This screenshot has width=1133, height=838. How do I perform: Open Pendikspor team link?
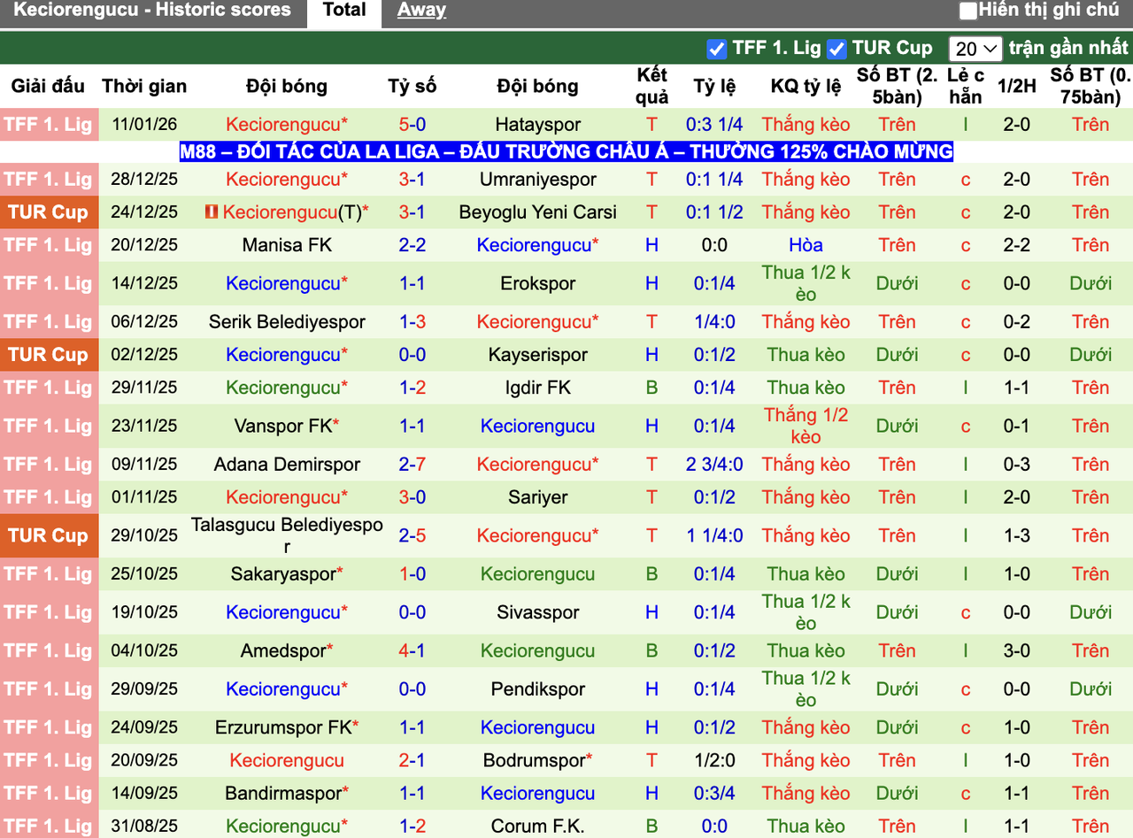[x=537, y=689]
